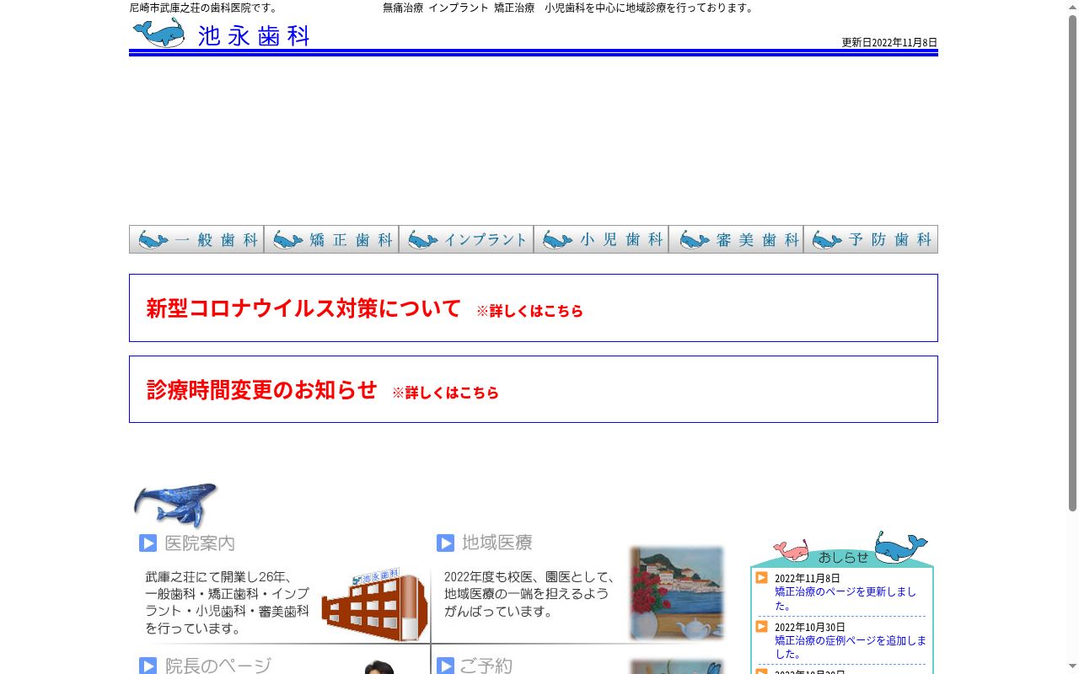Open the 予防歯科 navigation tab

coord(871,239)
